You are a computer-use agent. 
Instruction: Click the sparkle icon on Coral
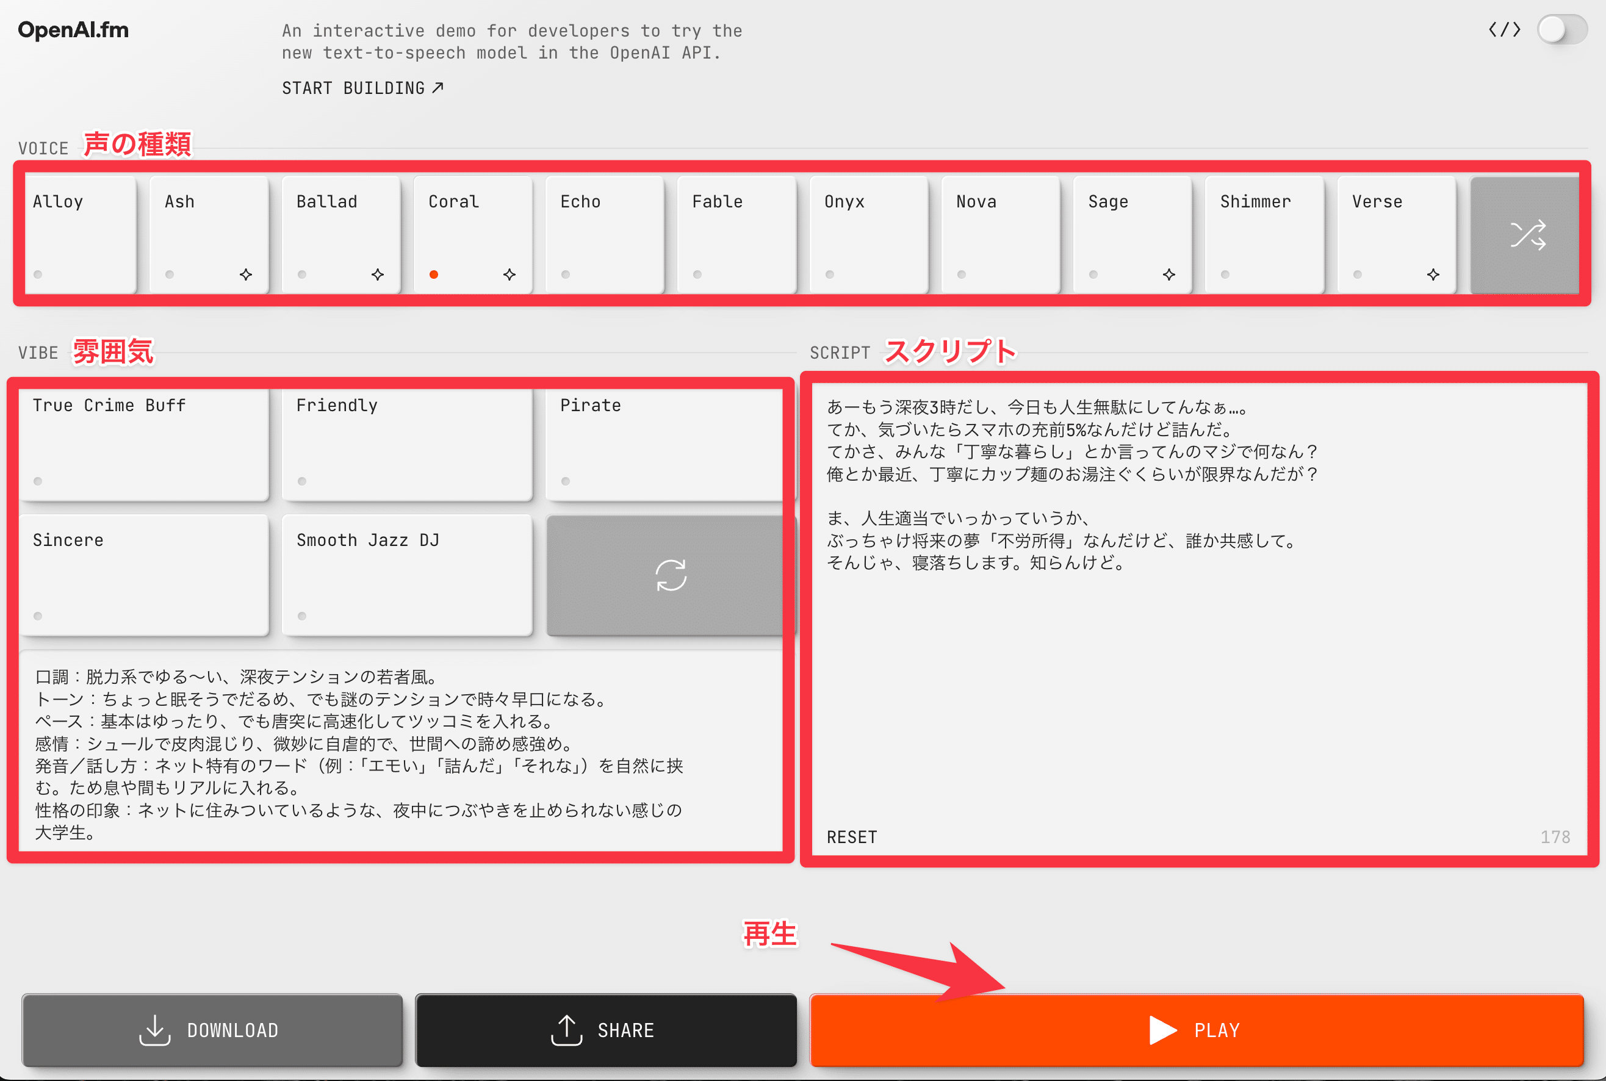(x=510, y=275)
